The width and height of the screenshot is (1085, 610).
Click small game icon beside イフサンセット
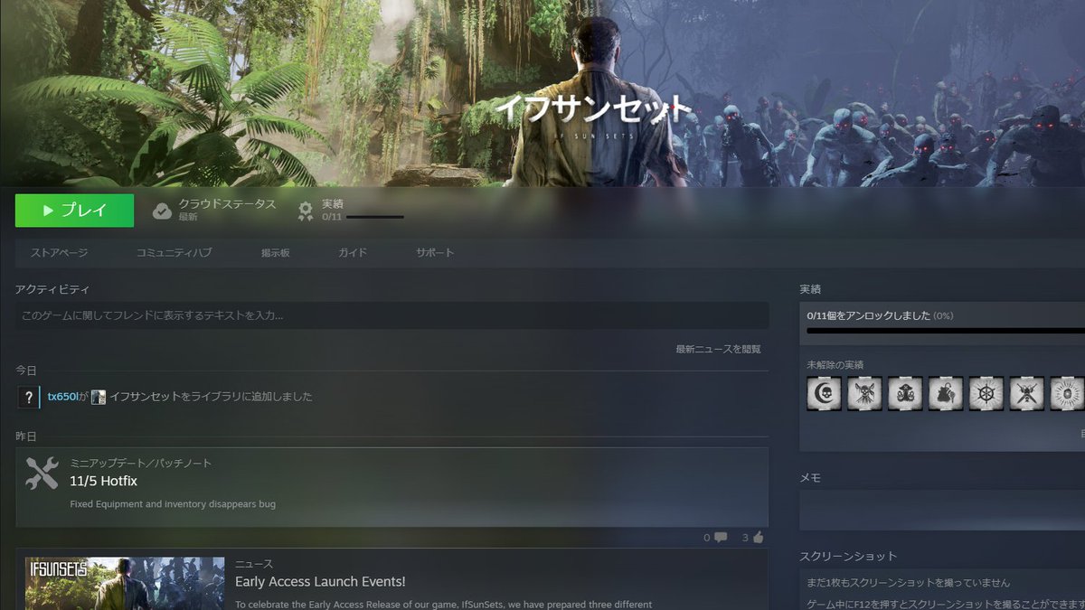point(99,397)
